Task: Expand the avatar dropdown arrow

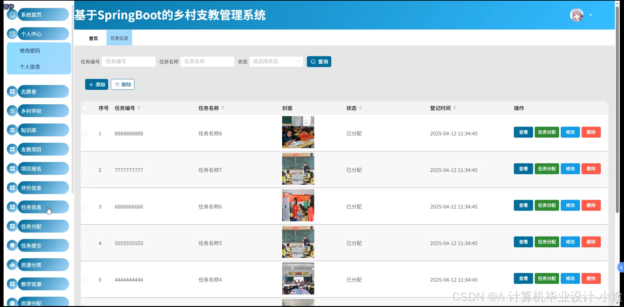Action: [590, 15]
